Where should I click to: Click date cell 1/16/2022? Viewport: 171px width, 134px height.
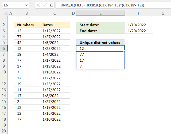[55, 113]
